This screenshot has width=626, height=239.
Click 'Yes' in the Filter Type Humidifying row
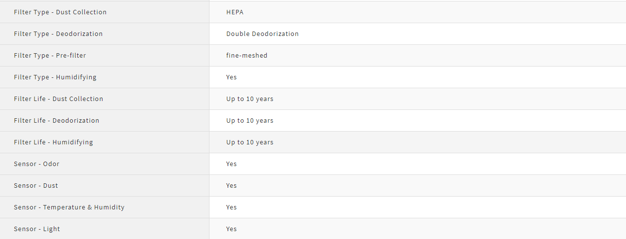232,77
